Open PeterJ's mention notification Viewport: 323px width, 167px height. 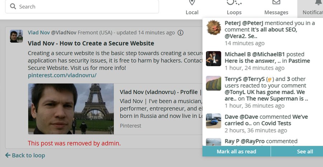[x=263, y=33]
